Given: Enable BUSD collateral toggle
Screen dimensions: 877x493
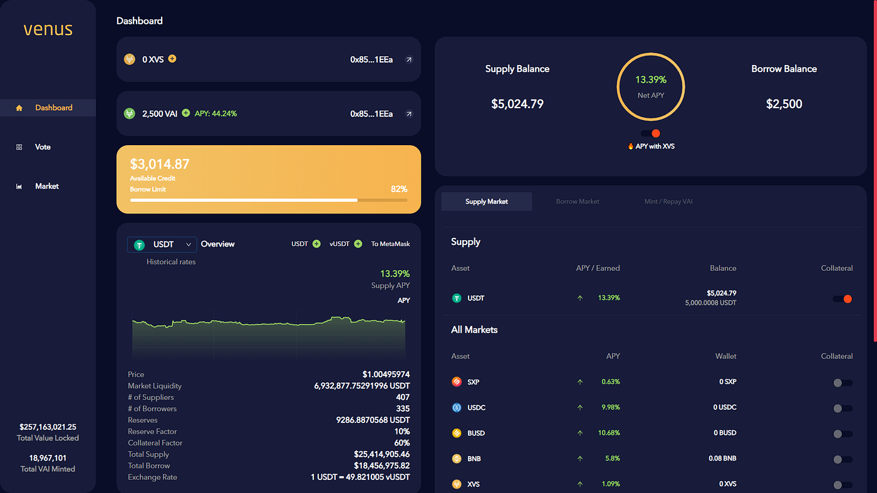Looking at the screenshot, I should click(x=843, y=434).
